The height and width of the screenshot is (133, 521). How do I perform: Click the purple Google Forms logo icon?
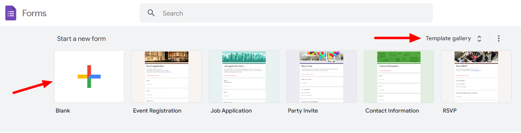coord(11,13)
